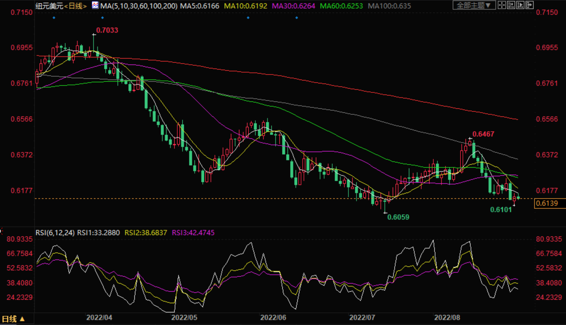Click the 2022/05 date label
This screenshot has height=325, width=566.
(184, 318)
